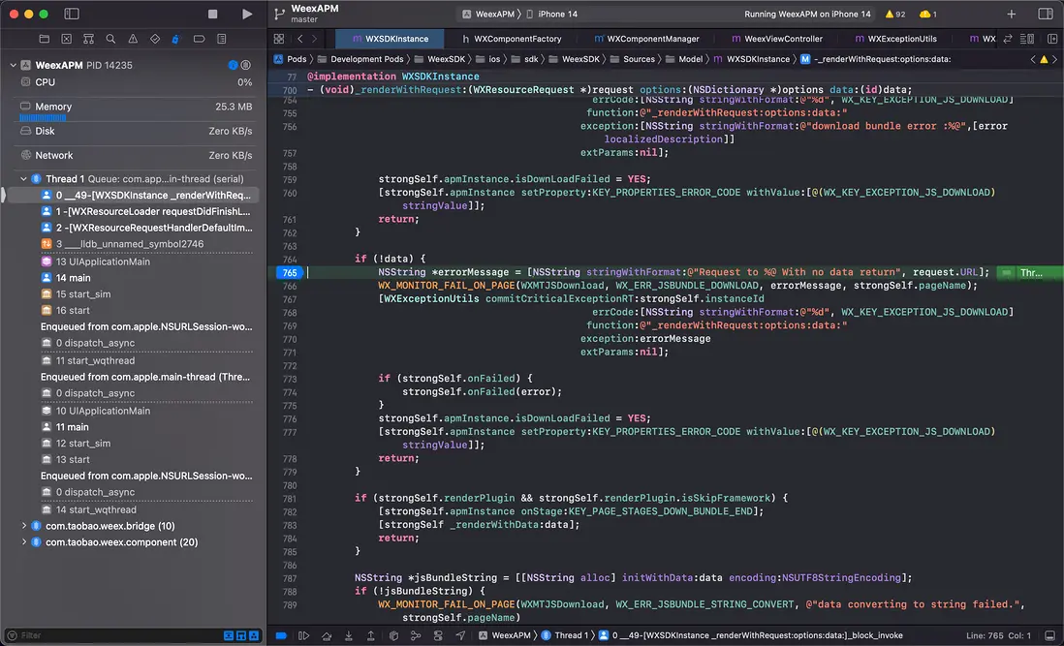Screen dimensions: 1064x646
Task: Open the Project navigator (folder icon)
Action: click(44, 39)
